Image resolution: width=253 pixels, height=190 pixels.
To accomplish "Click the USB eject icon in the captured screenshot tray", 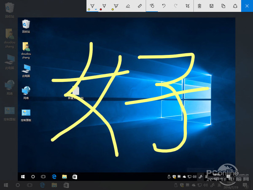I will click(x=169, y=177).
